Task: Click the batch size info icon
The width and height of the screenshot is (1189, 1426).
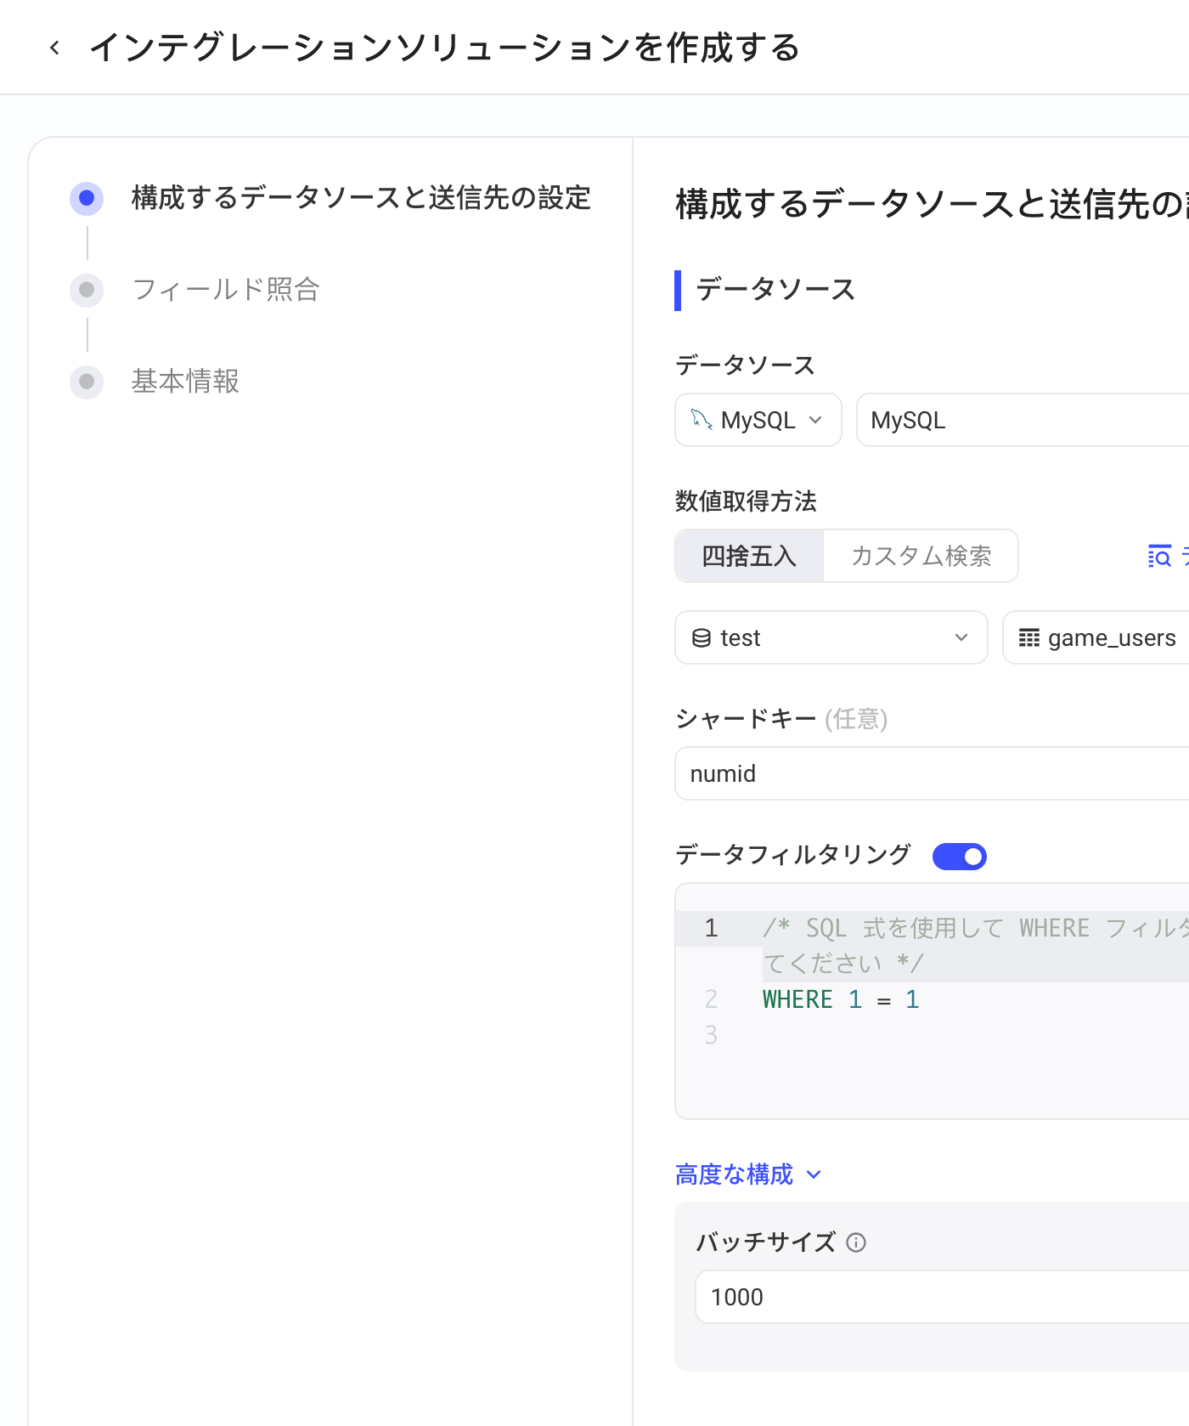Action: tap(856, 1242)
